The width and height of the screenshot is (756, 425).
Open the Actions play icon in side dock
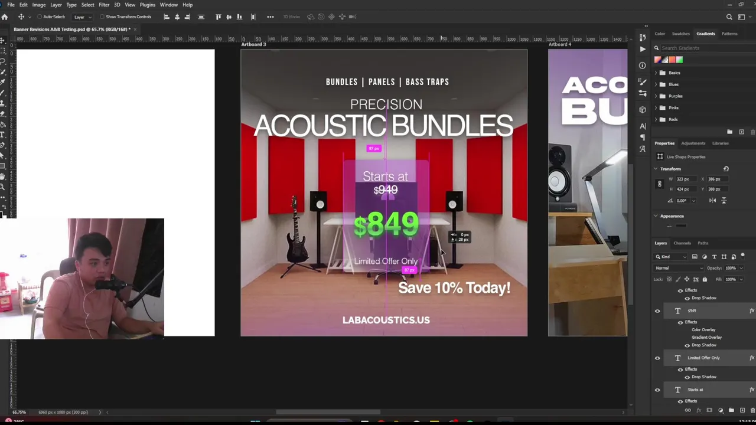pyautogui.click(x=643, y=49)
